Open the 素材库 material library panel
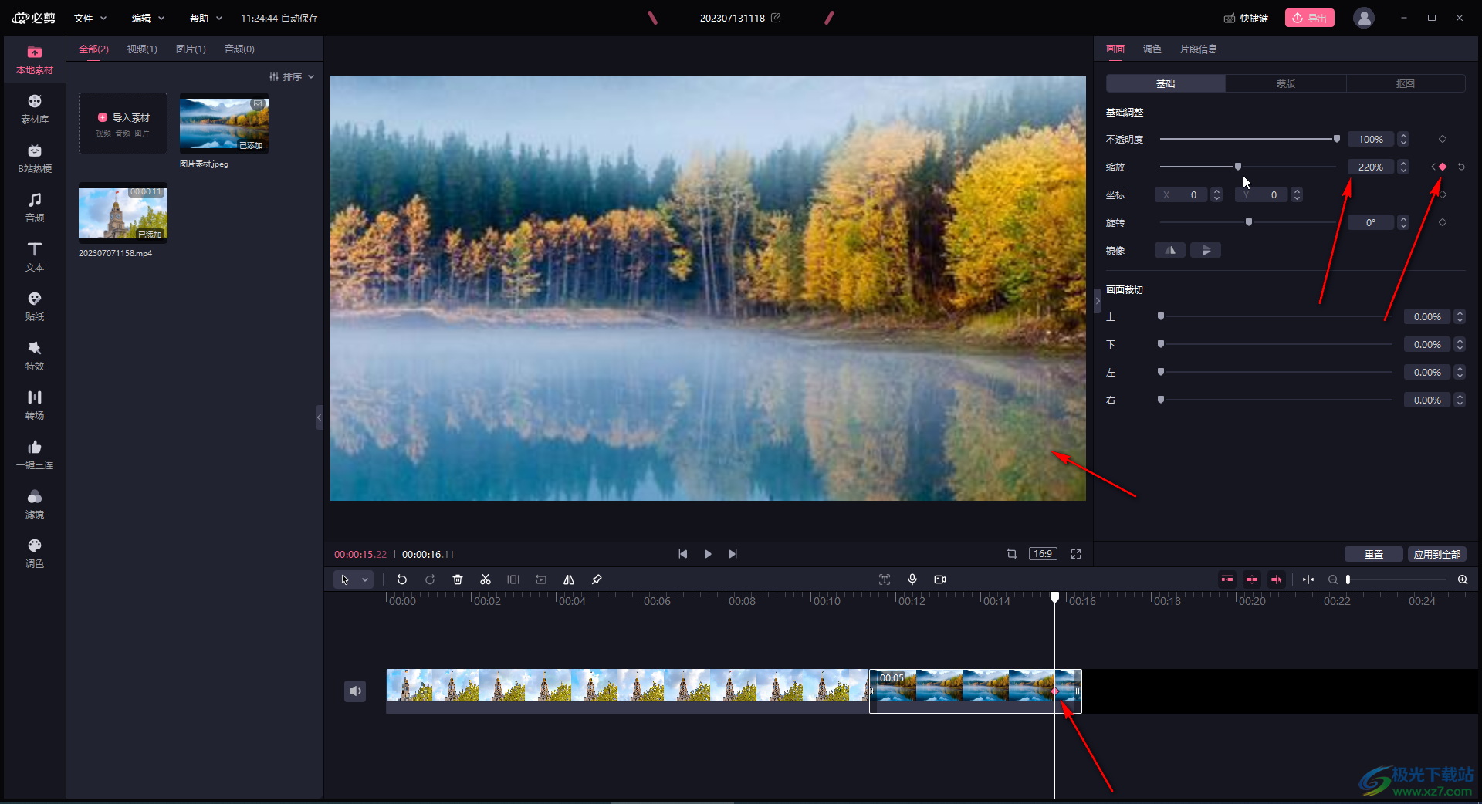1482x804 pixels. [35, 109]
